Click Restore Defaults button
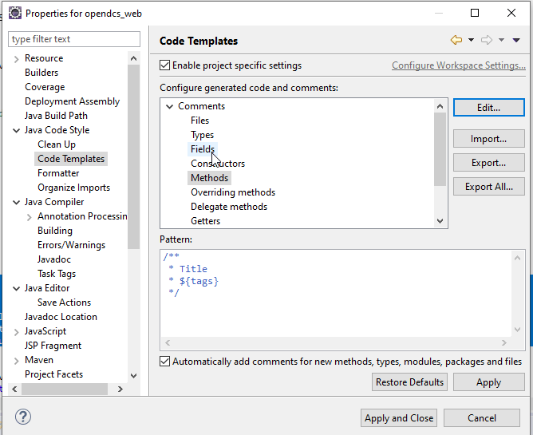Image resolution: width=533 pixels, height=435 pixels. (409, 382)
